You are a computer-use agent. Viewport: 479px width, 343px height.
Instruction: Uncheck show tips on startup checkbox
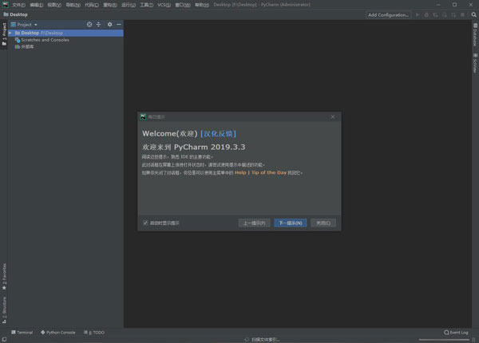pyautogui.click(x=145, y=223)
